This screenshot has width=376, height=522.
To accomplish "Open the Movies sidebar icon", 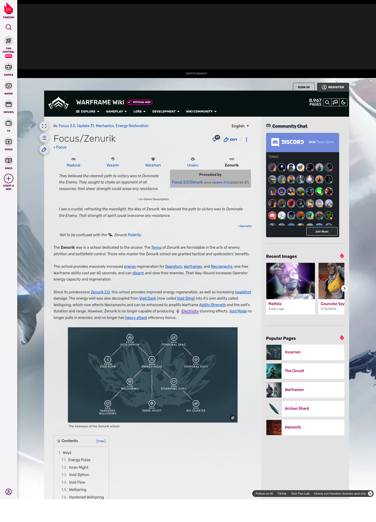I will pyautogui.click(x=9, y=104).
